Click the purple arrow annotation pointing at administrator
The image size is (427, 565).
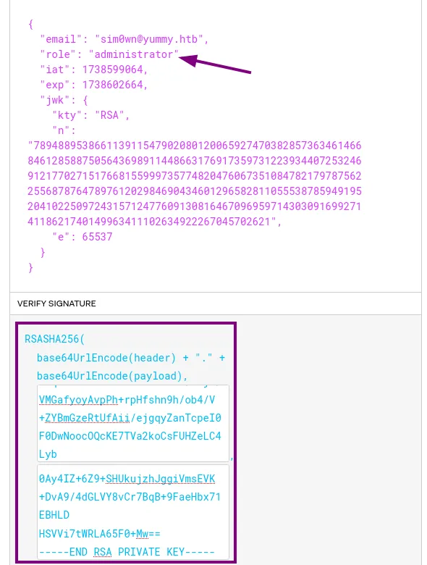point(215,64)
